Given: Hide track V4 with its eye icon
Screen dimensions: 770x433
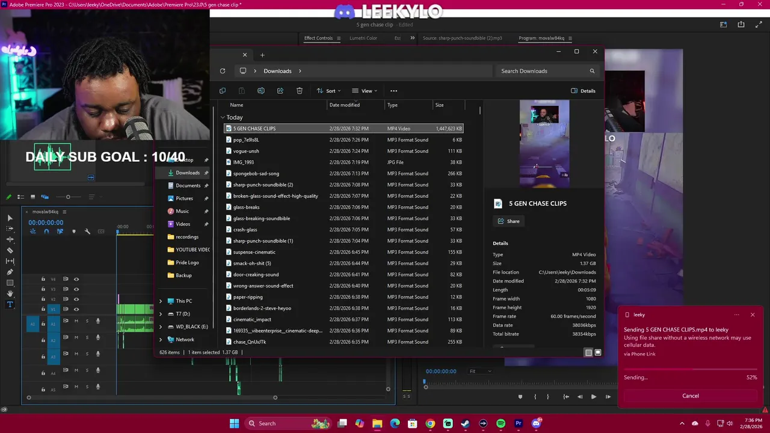Looking at the screenshot, I should (76, 279).
